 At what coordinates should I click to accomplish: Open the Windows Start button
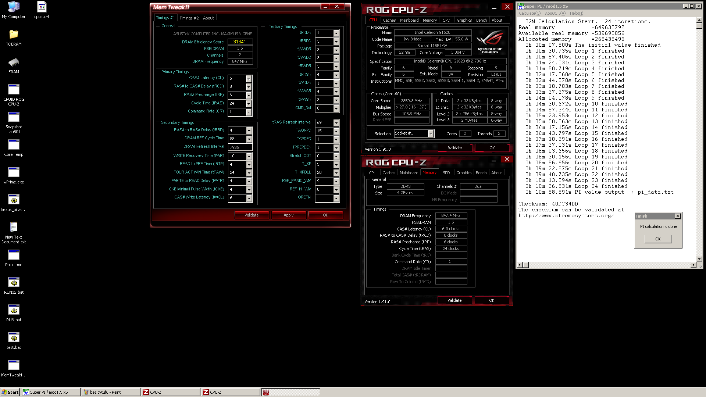pos(10,392)
